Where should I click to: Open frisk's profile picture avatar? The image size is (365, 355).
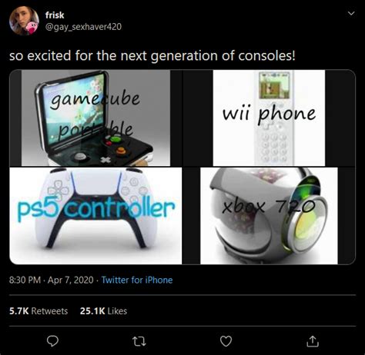click(24, 21)
